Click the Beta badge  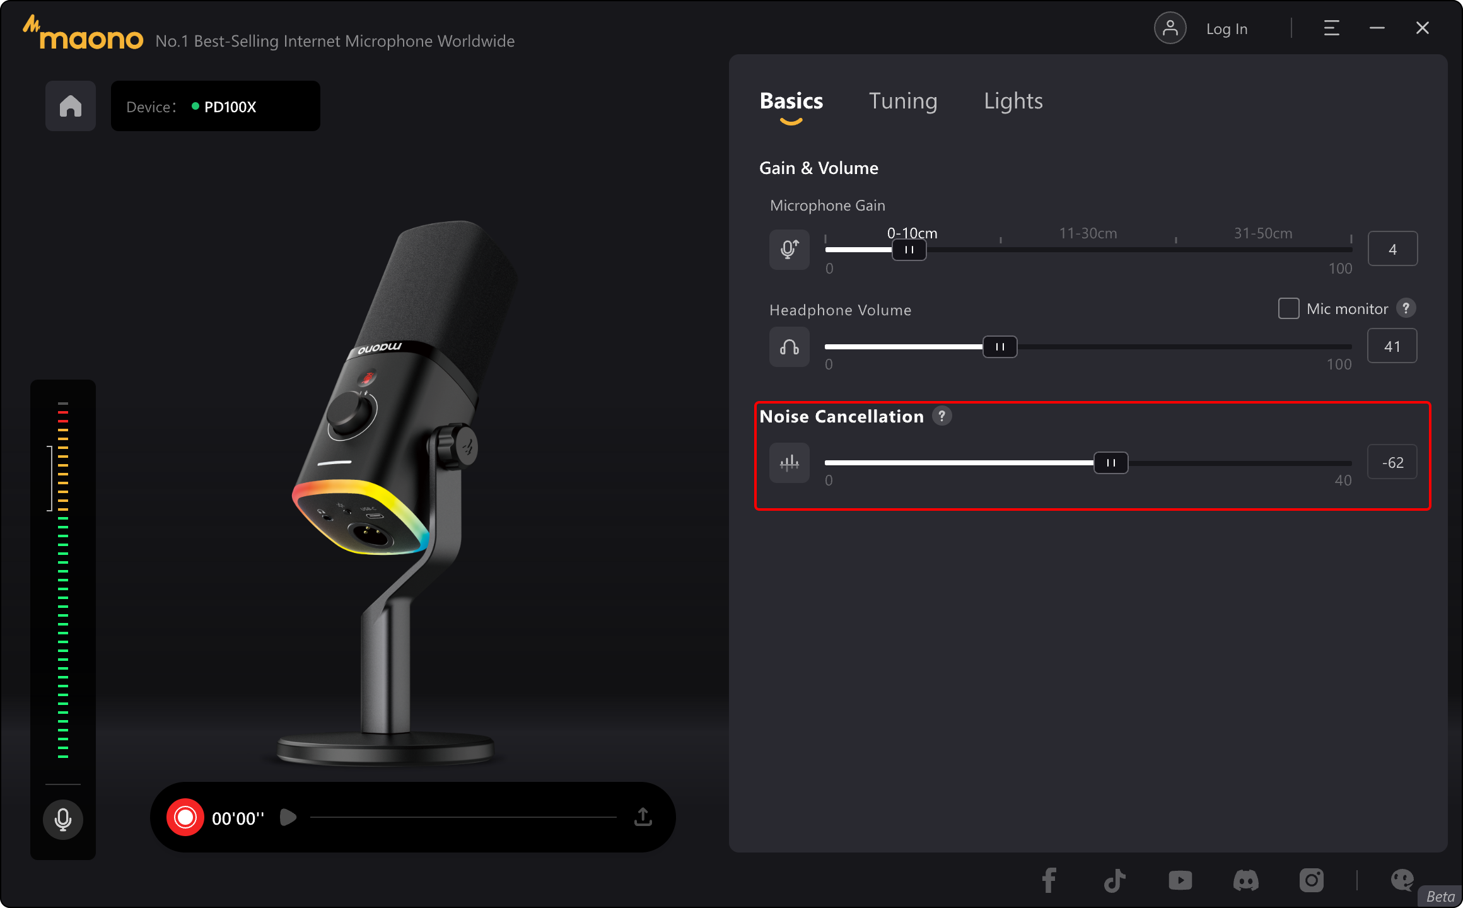tap(1440, 896)
